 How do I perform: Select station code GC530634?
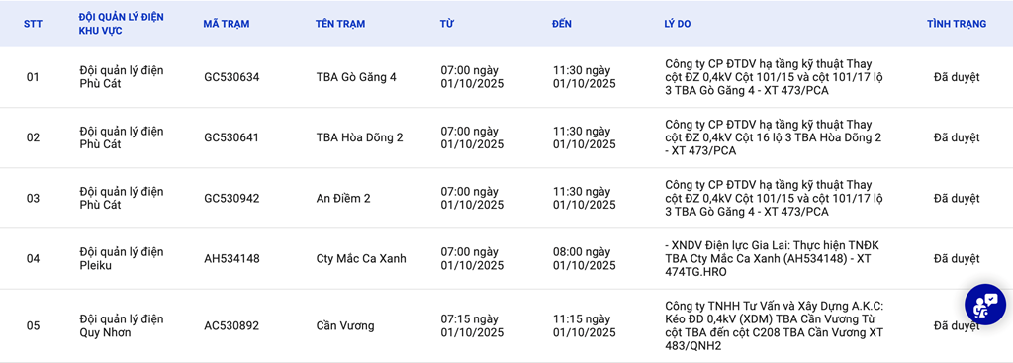point(231,77)
